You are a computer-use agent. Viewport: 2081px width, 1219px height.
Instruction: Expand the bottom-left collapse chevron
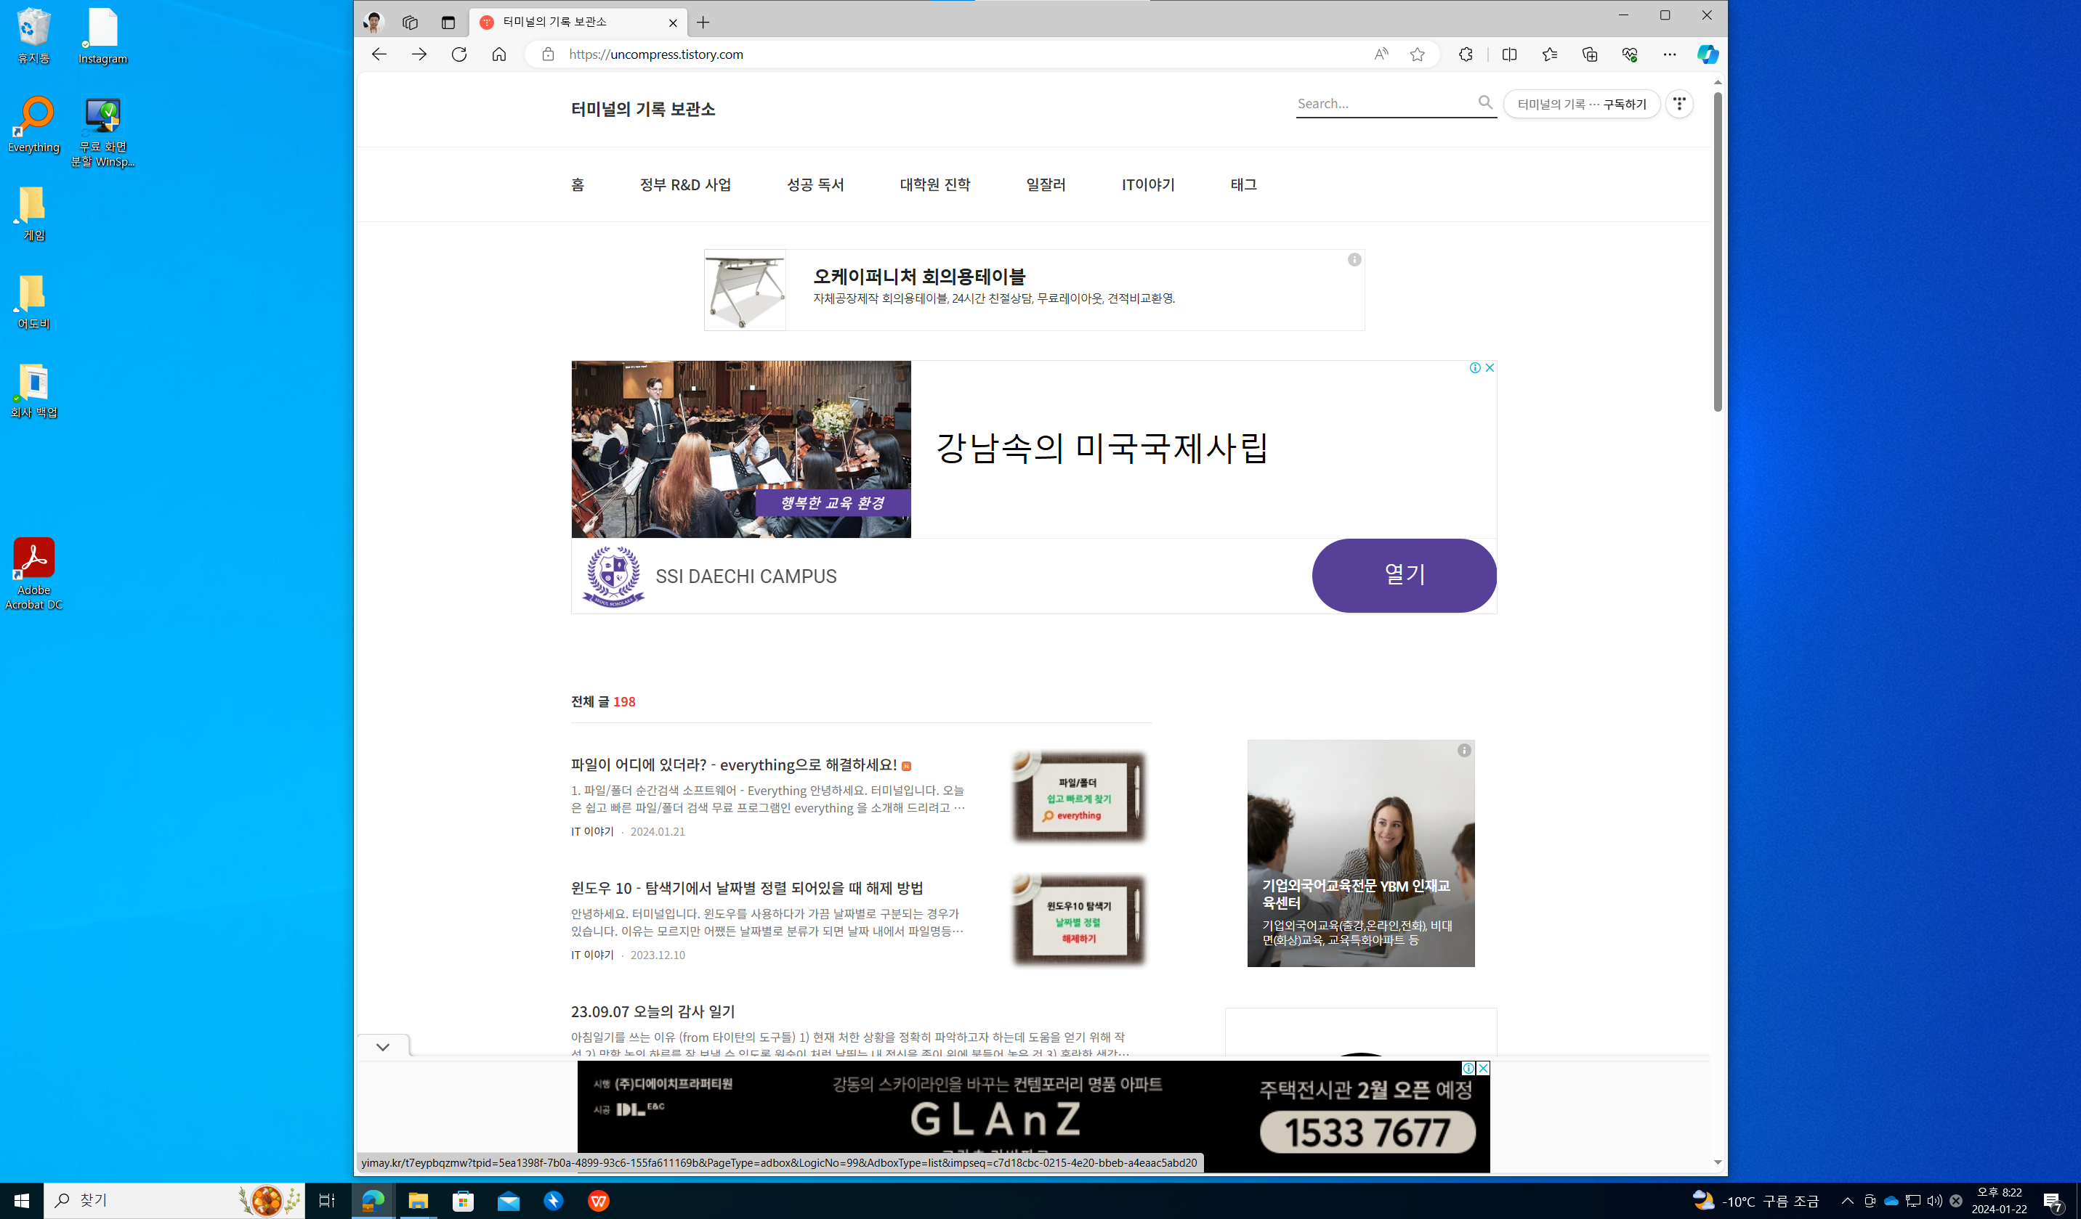coord(382,1046)
